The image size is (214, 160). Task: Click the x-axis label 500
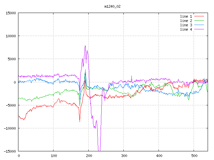[x=194, y=156]
